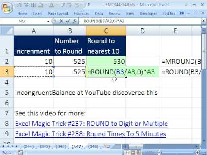Select column D header
Screen dimensions: 207x155
(x=142, y=31)
